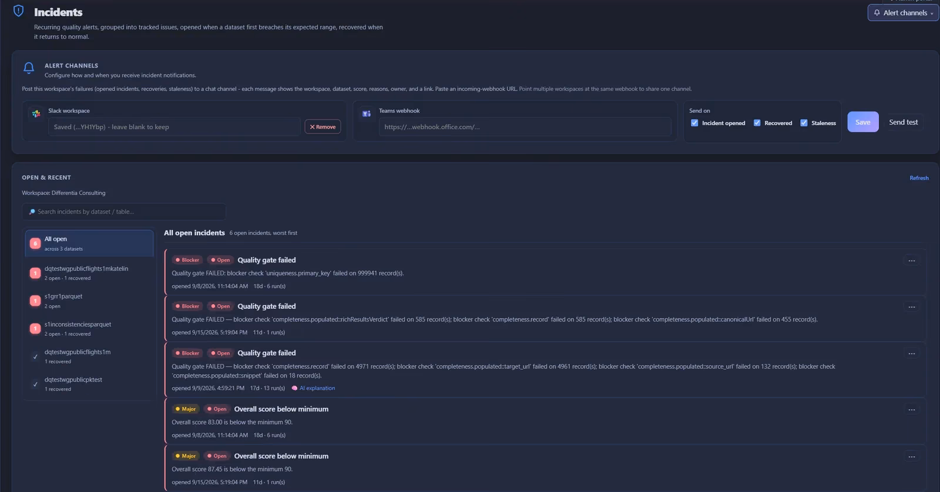Open the three-dot menu for richResultsVerdict incident
The width and height of the screenshot is (940, 492).
(x=912, y=307)
